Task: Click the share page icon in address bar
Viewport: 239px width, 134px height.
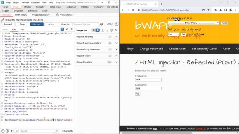Action: 203,10
